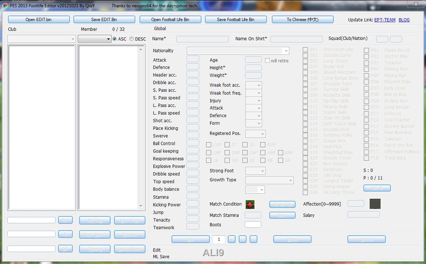The width and height of the screenshot is (426, 264).
Task: Click the red arrow Match Condition icon
Action: [250, 205]
